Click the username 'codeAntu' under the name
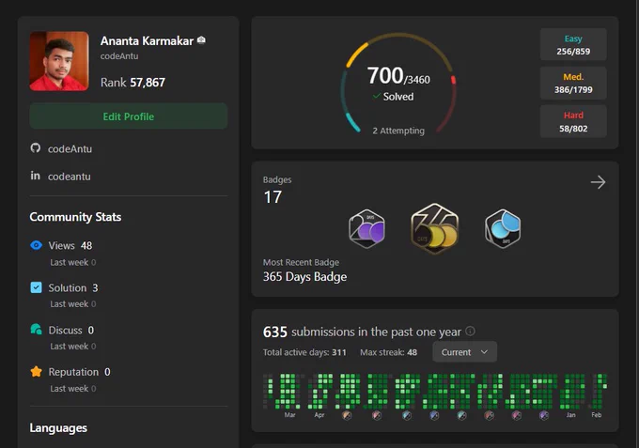 point(119,56)
